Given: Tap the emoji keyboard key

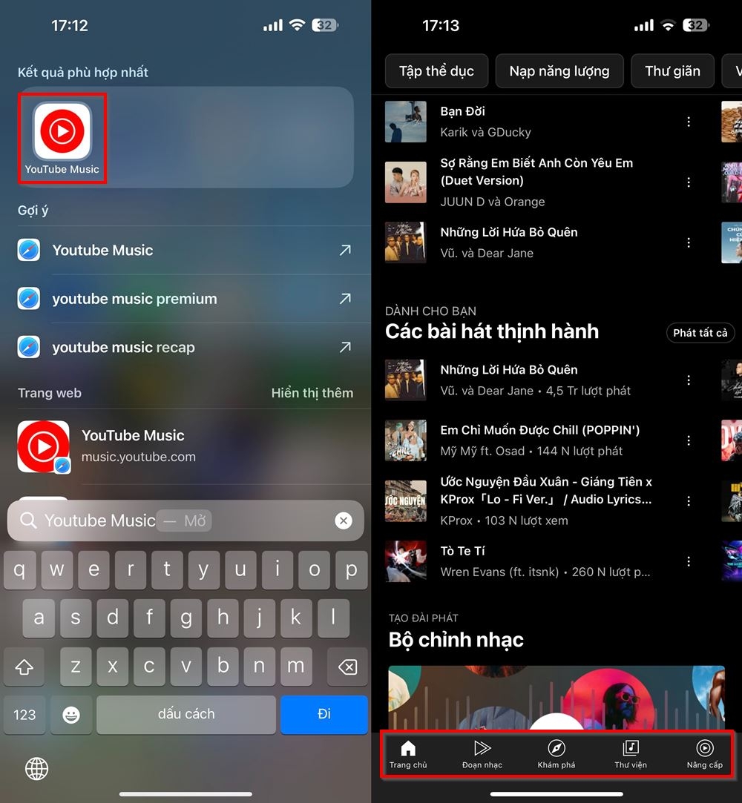Looking at the screenshot, I should click(71, 715).
